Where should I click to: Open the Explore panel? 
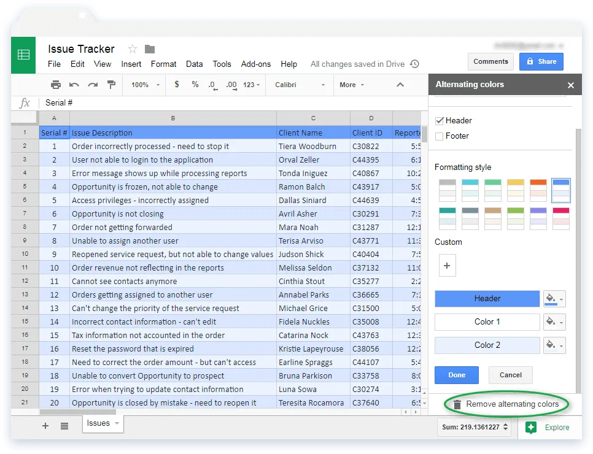coord(550,428)
